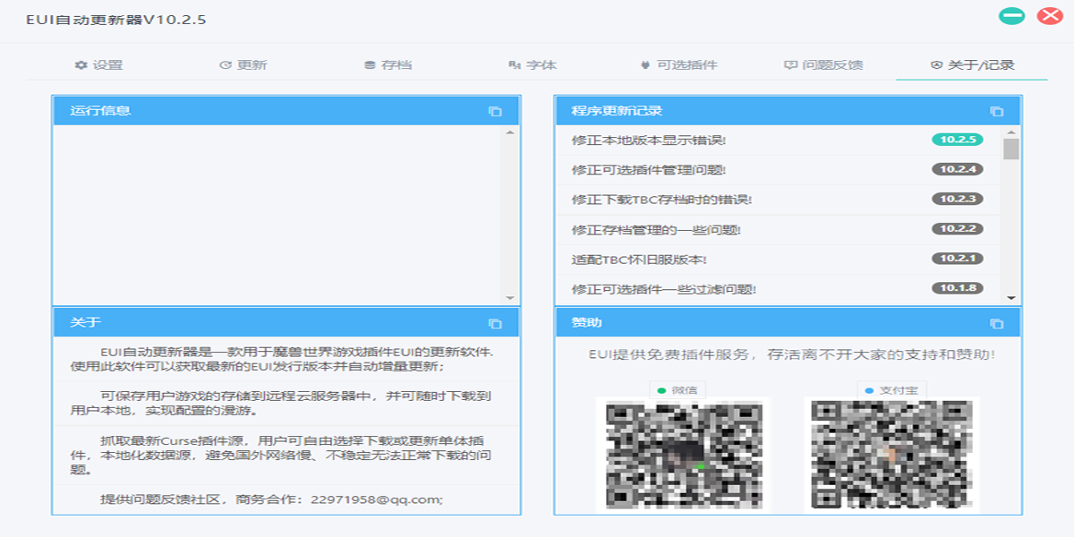Image resolution: width=1074 pixels, height=537 pixels.
Task: Click inside the 运行信息 log area
Action: coord(278,215)
